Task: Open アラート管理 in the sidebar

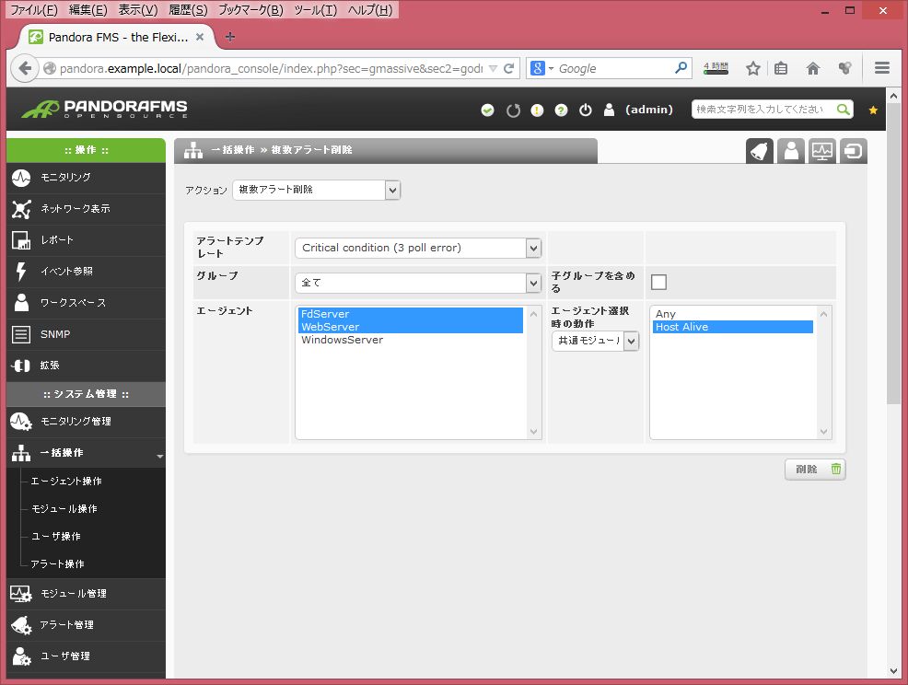Action: 86,625
